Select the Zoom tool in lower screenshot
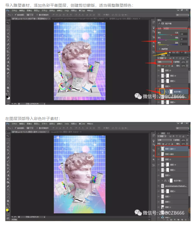Screen dimensions: 195x229 click(x=8, y=204)
